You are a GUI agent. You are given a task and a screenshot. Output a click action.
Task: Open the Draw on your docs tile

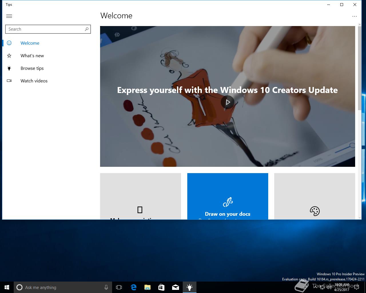(228, 196)
